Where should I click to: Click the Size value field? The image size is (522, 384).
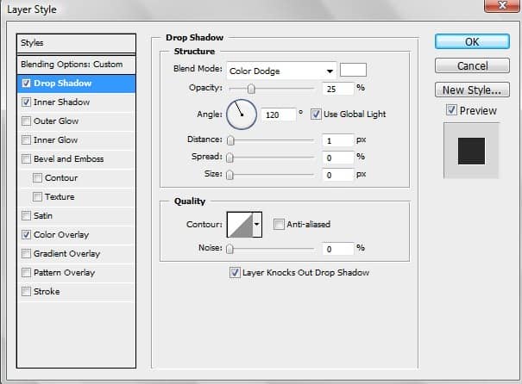pyautogui.click(x=337, y=175)
